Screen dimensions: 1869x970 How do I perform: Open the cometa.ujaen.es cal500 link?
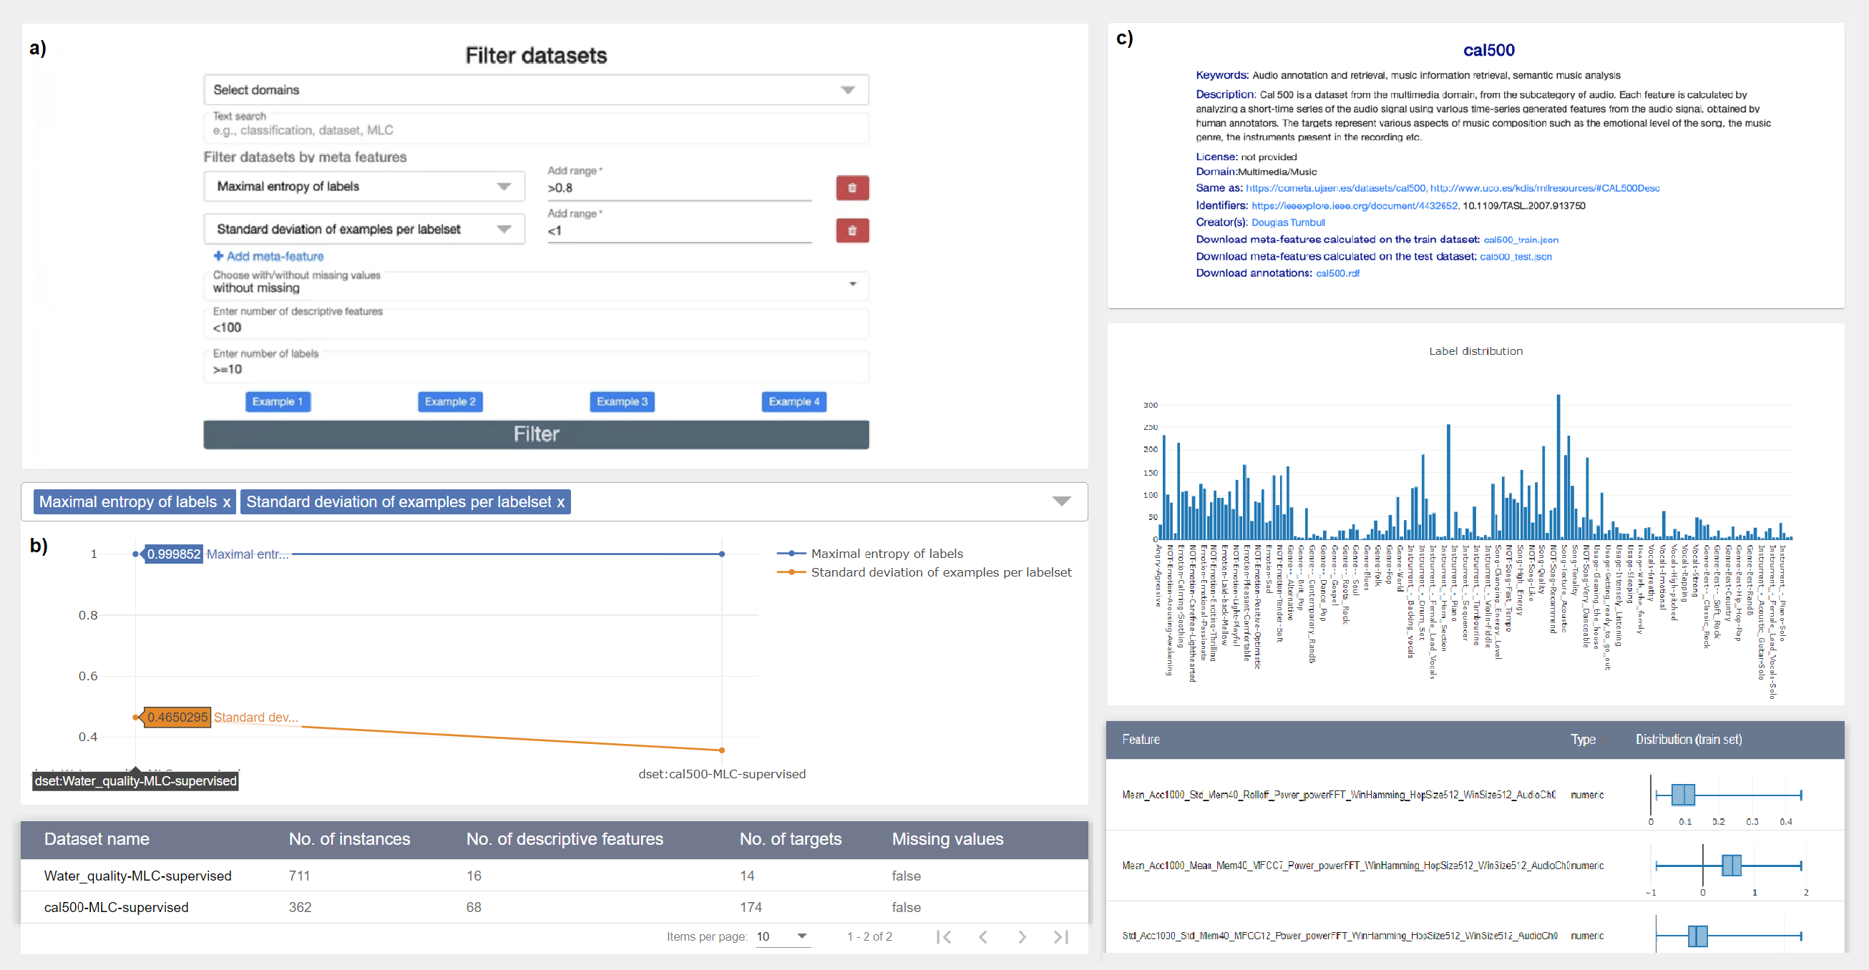tap(1337, 188)
